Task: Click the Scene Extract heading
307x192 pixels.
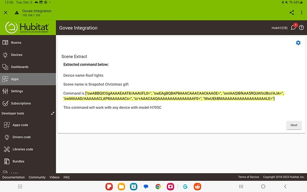Action: point(74,57)
